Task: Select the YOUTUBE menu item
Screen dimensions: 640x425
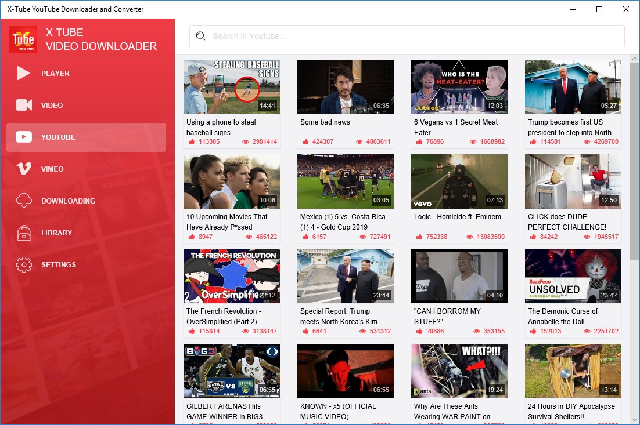Action: (x=86, y=137)
